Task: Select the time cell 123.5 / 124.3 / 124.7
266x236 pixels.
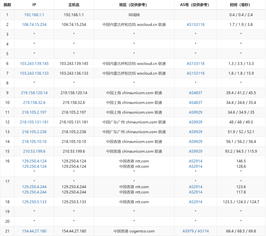Action: tap(241, 202)
